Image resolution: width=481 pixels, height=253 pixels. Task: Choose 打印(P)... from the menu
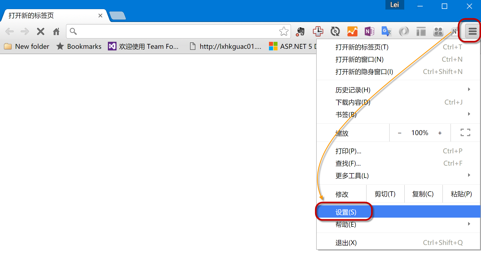(399, 151)
